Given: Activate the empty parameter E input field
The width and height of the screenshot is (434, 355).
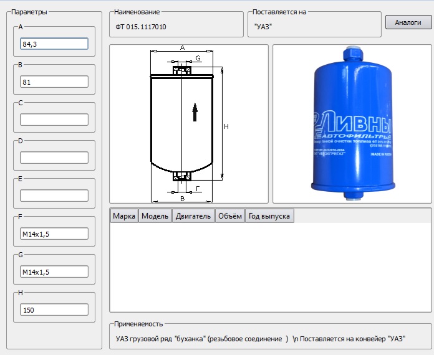Looking at the screenshot, I should (x=54, y=196).
